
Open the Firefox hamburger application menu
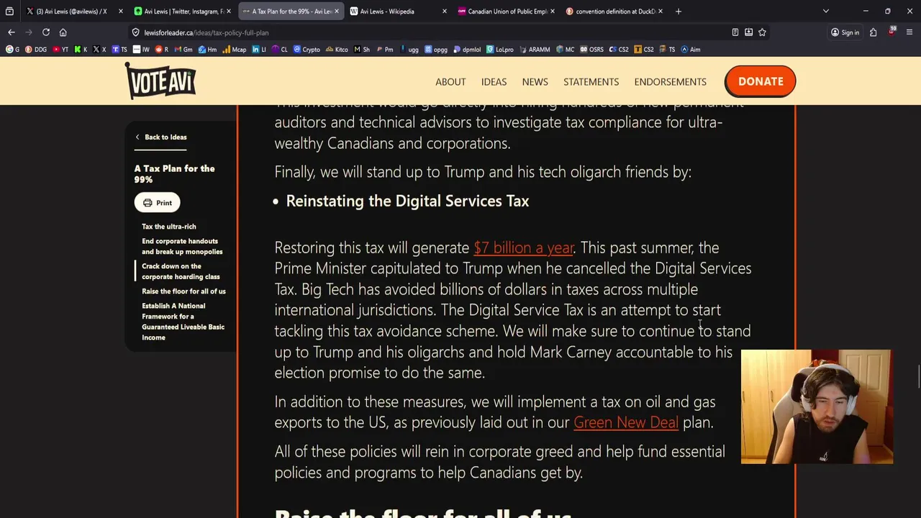click(x=909, y=32)
